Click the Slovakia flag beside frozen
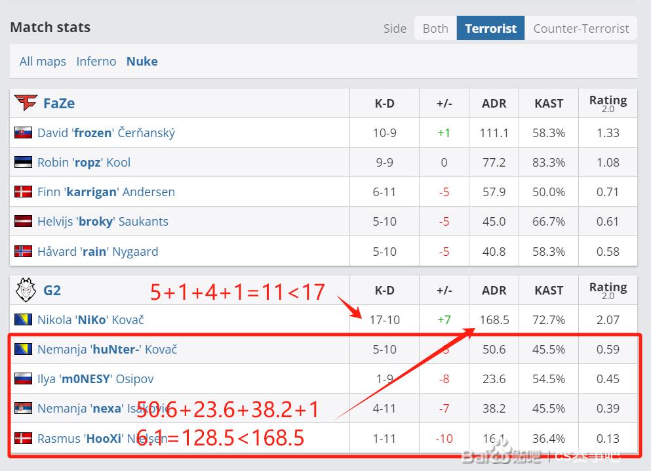The image size is (651, 471). [x=23, y=133]
